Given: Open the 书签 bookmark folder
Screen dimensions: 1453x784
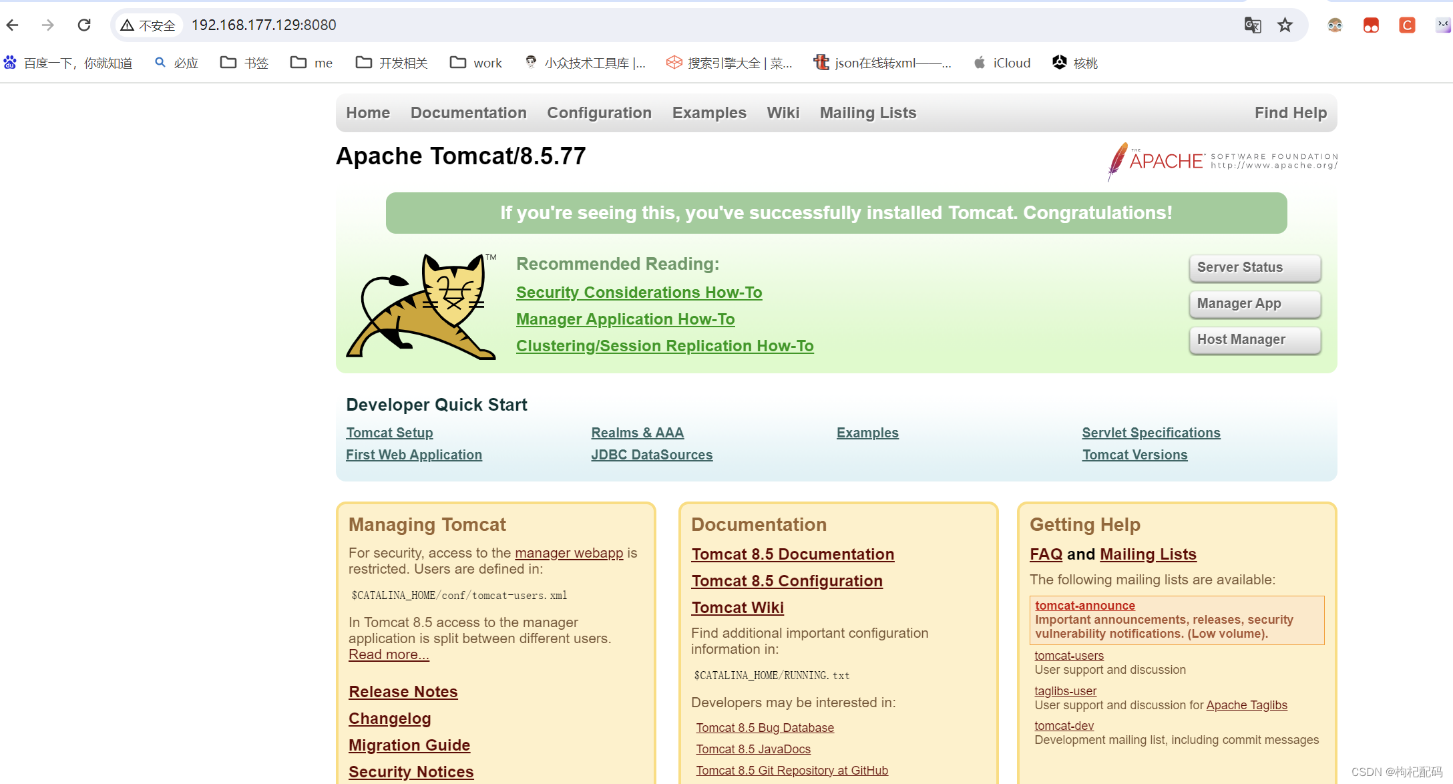Looking at the screenshot, I should pyautogui.click(x=244, y=63).
